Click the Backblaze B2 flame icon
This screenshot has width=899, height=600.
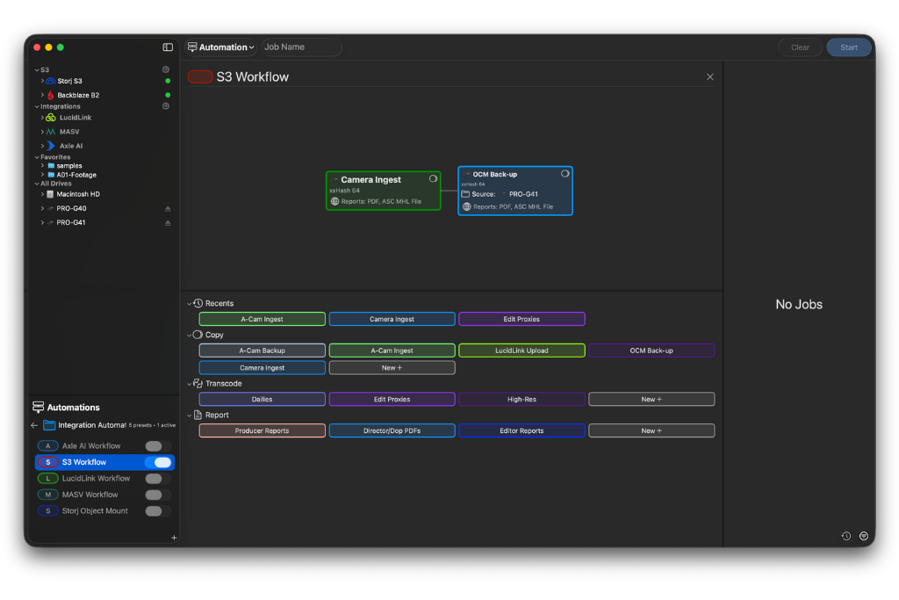coord(50,95)
